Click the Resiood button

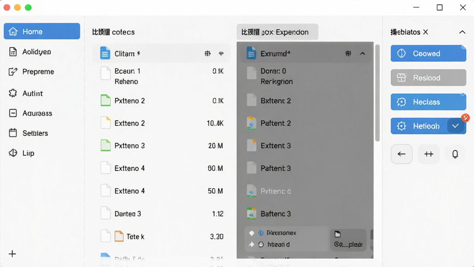click(428, 78)
